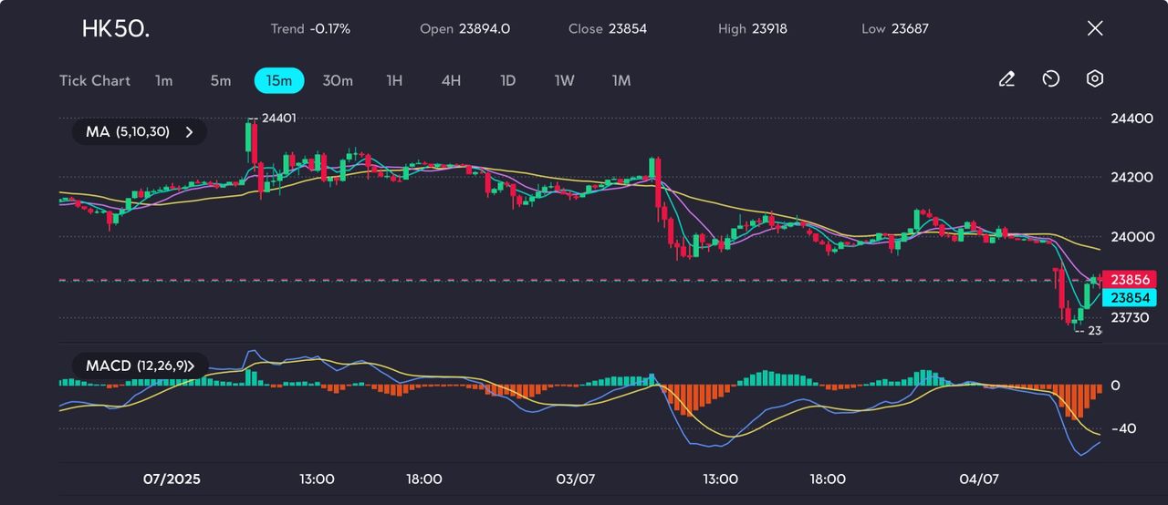Switch to the 1M monthly timeframe
The image size is (1168, 505).
pos(621,80)
